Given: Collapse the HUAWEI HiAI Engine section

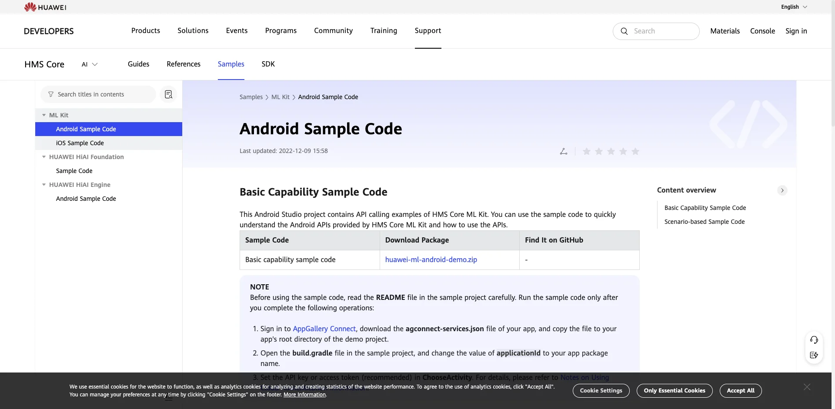Looking at the screenshot, I should pyautogui.click(x=44, y=185).
